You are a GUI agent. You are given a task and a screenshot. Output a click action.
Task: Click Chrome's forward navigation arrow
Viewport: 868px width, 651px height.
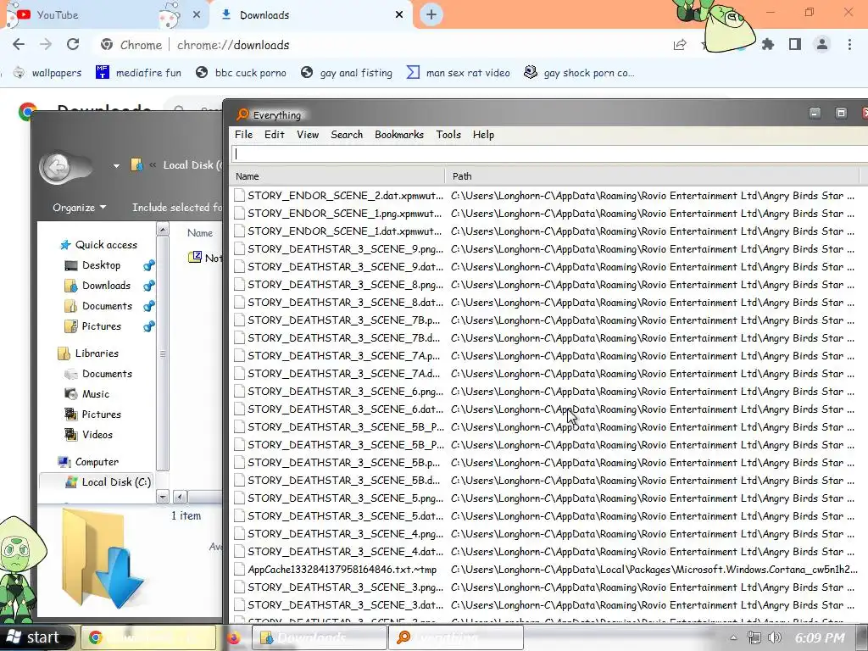[x=46, y=45]
